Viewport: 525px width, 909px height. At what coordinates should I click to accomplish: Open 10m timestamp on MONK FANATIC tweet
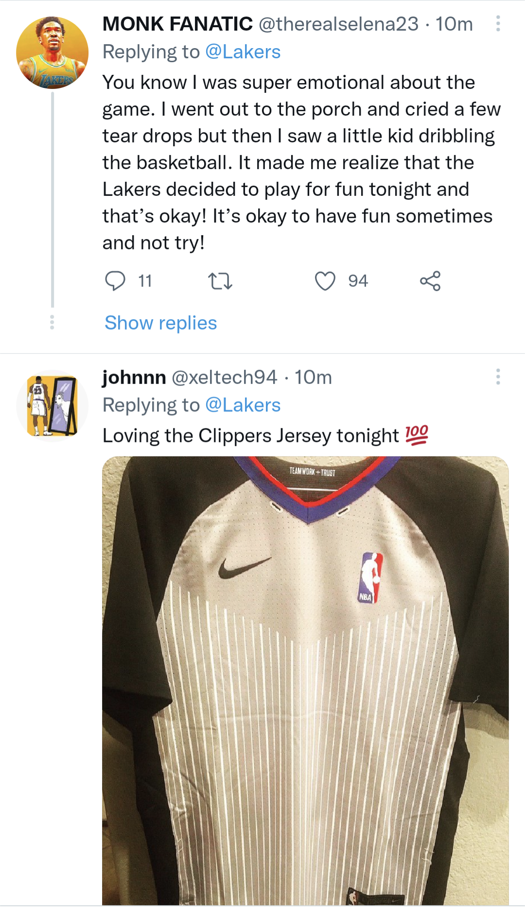[454, 24]
